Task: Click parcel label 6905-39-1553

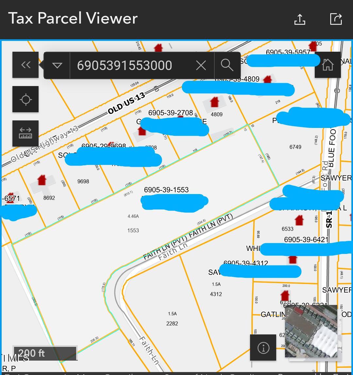Action: point(166,190)
